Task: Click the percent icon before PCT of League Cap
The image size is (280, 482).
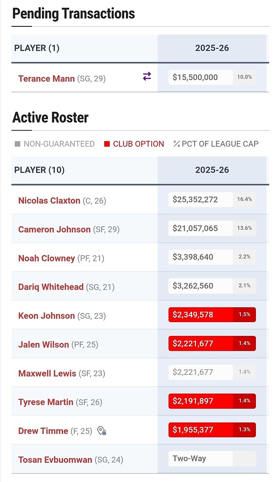Action: [176, 144]
